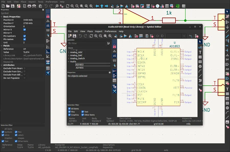Uncheck Pins in Symbol Editor selection filter

[70, 112]
